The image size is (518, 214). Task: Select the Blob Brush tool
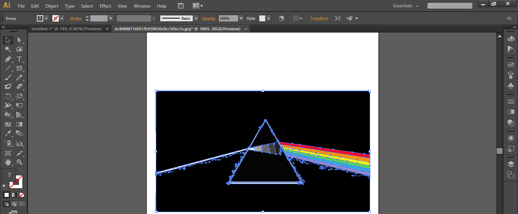pyautogui.click(x=8, y=87)
